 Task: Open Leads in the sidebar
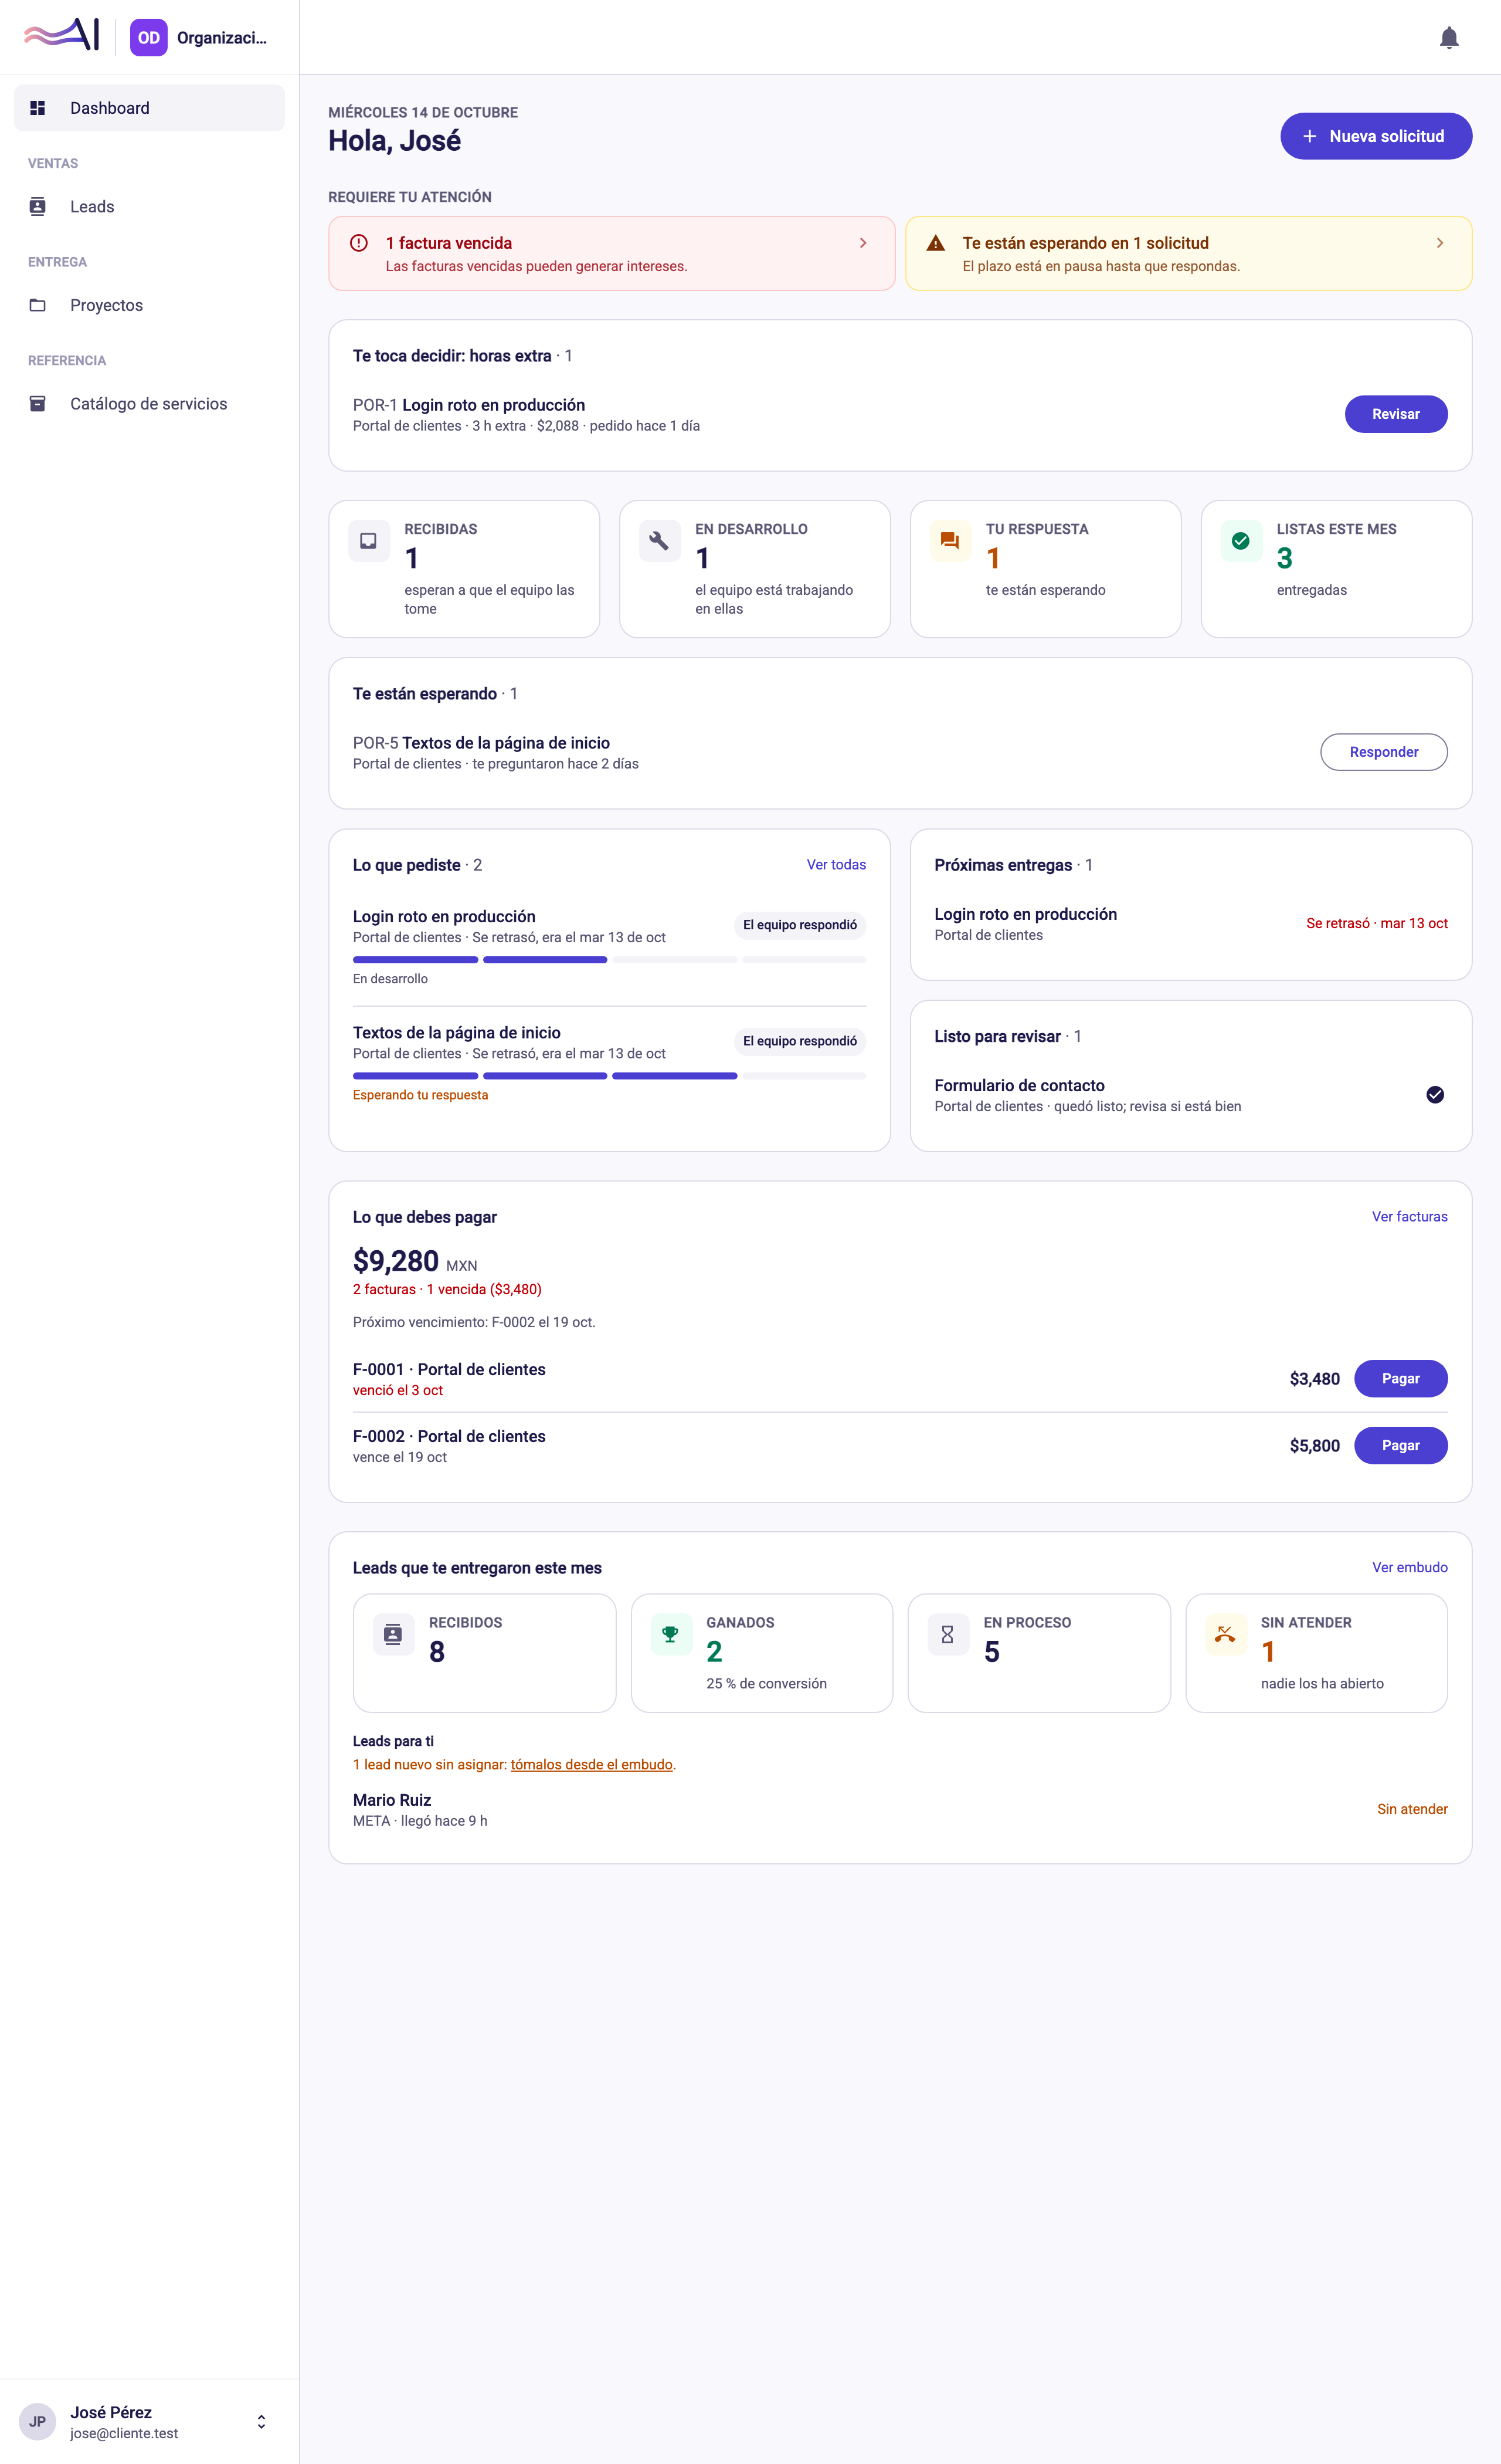click(x=150, y=207)
